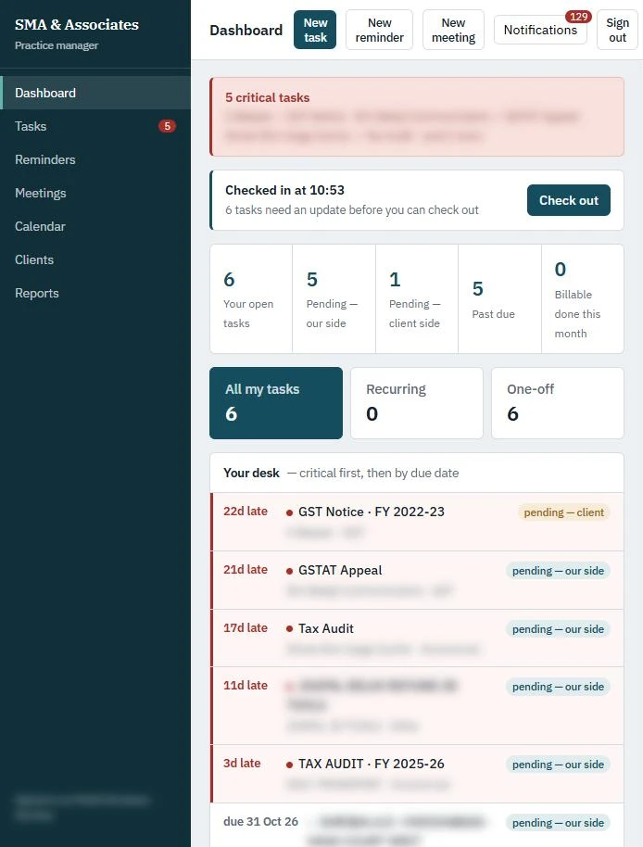Click the 17d late row's status tag

point(558,629)
